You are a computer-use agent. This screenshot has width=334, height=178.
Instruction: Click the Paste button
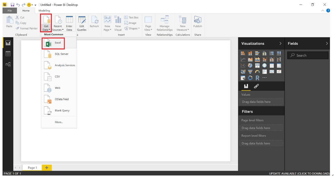[x=9, y=22]
